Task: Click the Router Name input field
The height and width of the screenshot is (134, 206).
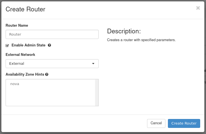Action: tap(52, 34)
